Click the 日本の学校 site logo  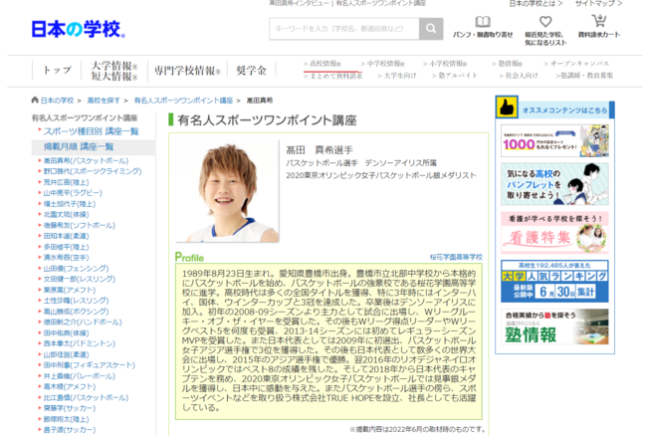click(78, 29)
